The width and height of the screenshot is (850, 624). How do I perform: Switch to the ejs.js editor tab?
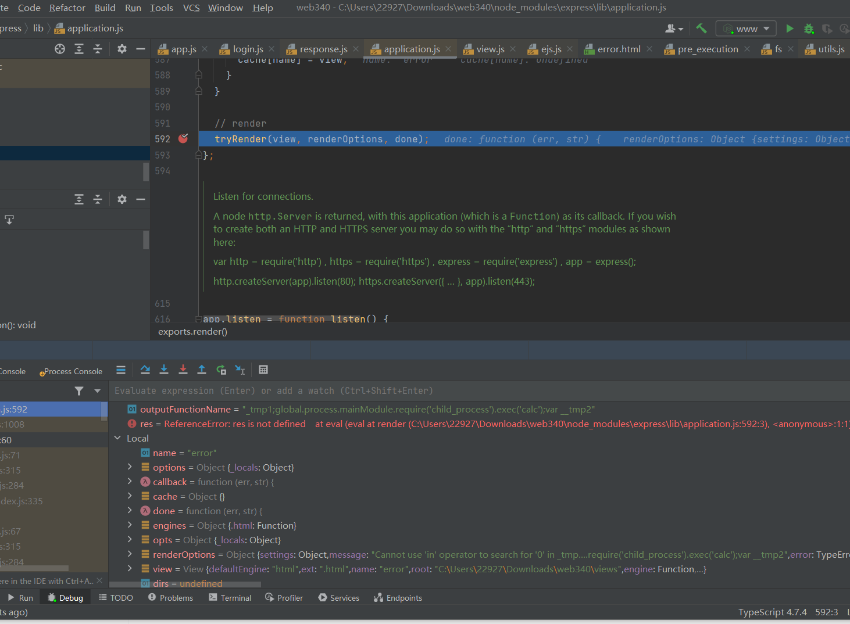551,49
